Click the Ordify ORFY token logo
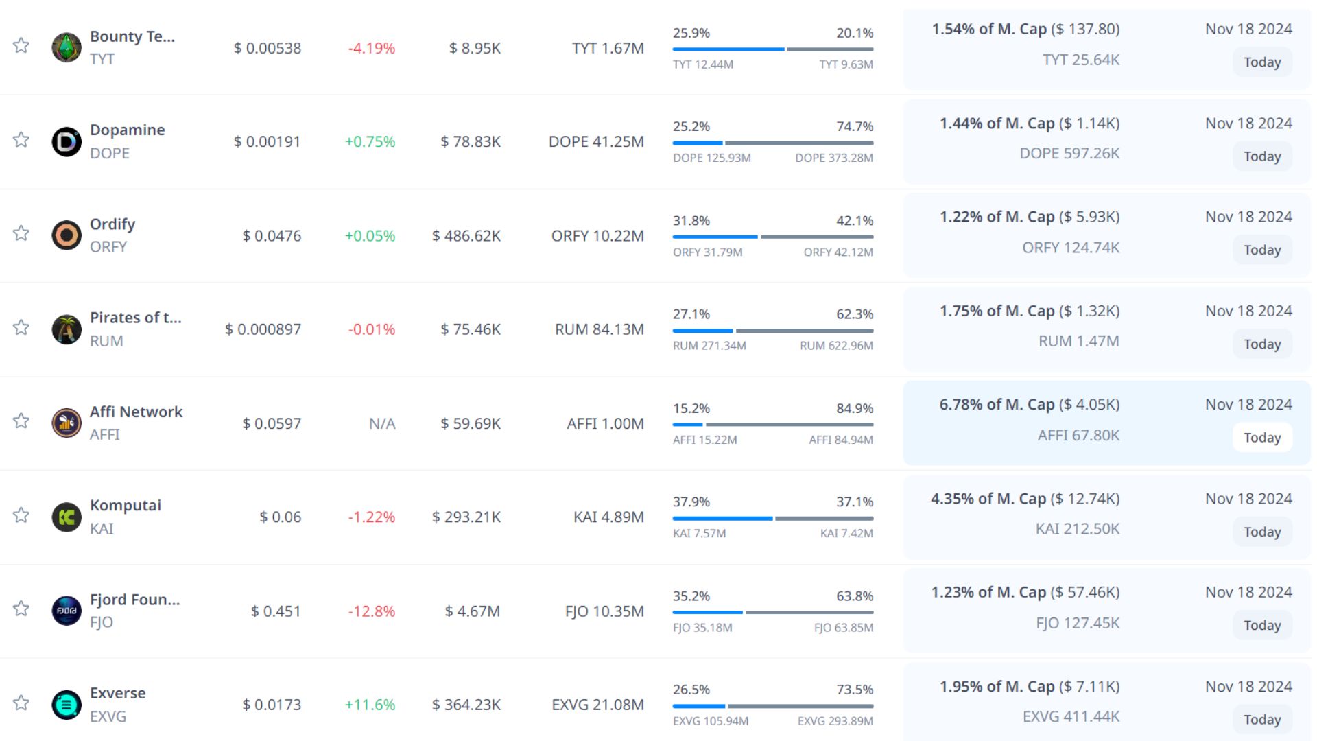 coord(67,235)
